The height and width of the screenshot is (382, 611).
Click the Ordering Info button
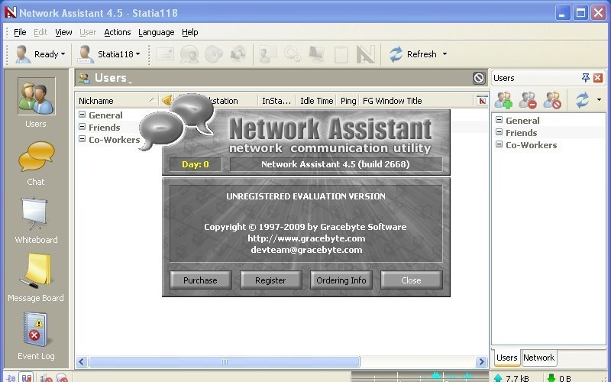pos(341,280)
